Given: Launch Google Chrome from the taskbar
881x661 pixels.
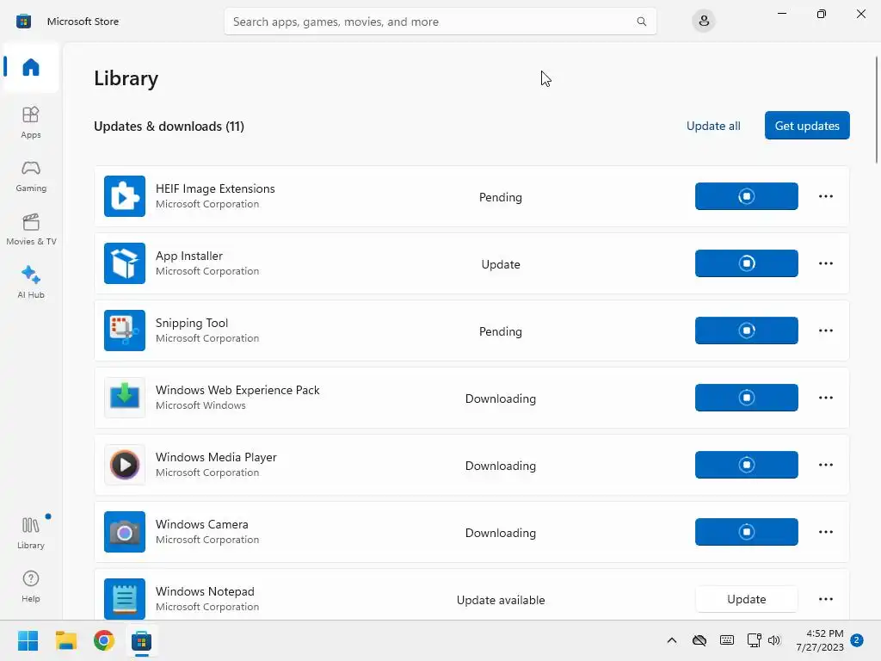Looking at the screenshot, I should 104,640.
